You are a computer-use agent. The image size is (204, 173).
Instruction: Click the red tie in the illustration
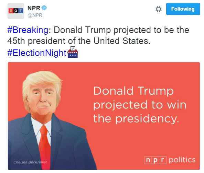tap(44, 147)
